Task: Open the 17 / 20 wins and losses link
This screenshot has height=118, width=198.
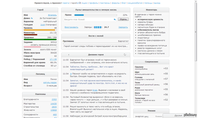Action: point(53,59)
